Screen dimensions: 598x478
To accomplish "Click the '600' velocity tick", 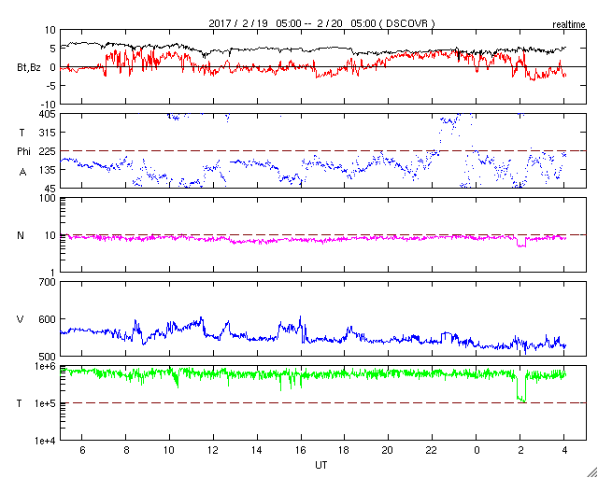I will [49, 319].
